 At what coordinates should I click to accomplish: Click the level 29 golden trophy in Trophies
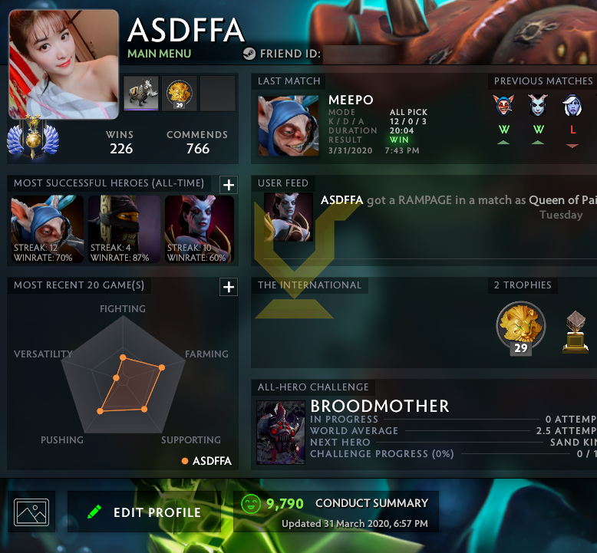pyautogui.click(x=521, y=328)
